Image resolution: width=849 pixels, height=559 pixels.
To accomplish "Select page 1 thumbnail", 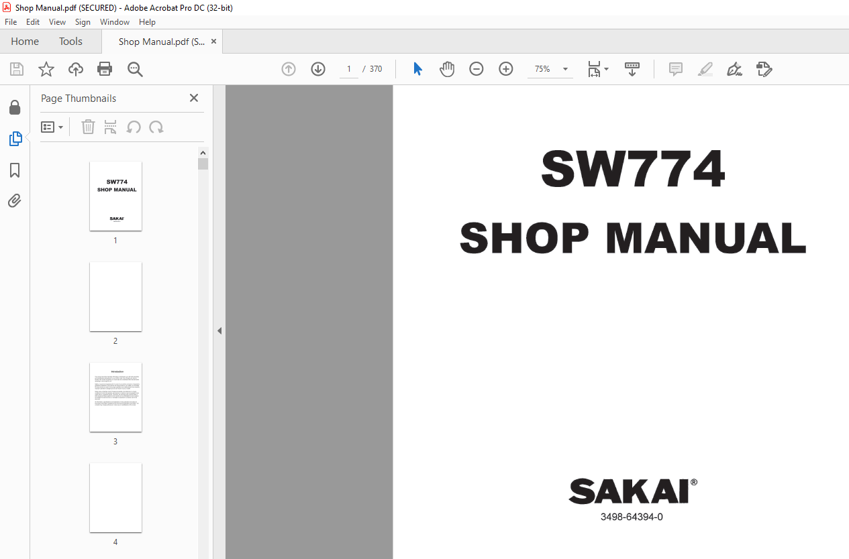I will pyautogui.click(x=115, y=196).
